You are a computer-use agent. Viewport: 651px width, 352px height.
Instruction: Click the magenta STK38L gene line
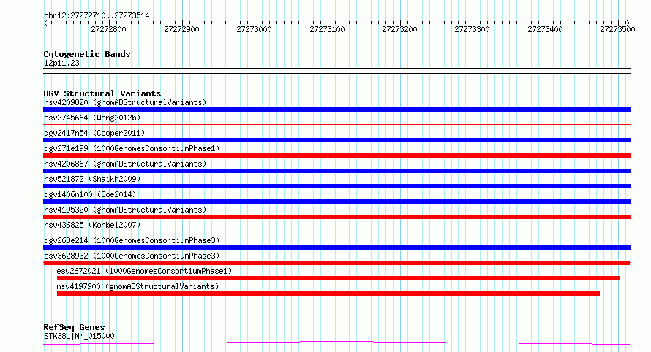pyautogui.click(x=336, y=343)
